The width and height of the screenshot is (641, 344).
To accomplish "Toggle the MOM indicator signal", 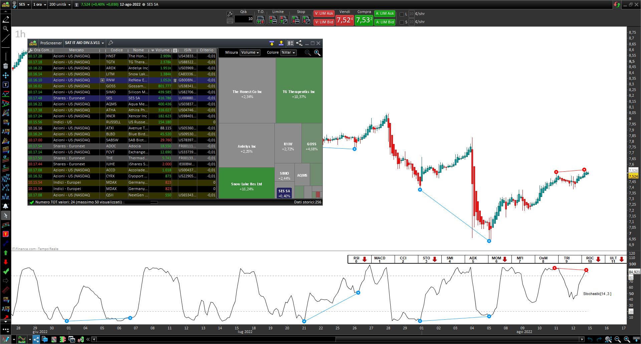I will pyautogui.click(x=500, y=259).
